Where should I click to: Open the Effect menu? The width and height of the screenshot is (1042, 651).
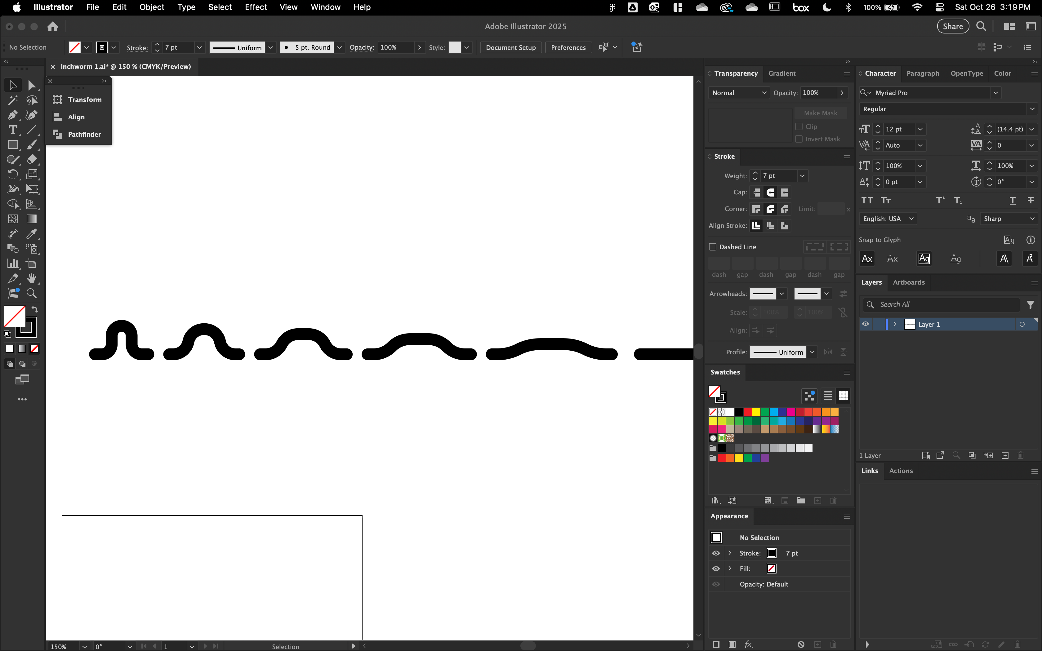(256, 7)
